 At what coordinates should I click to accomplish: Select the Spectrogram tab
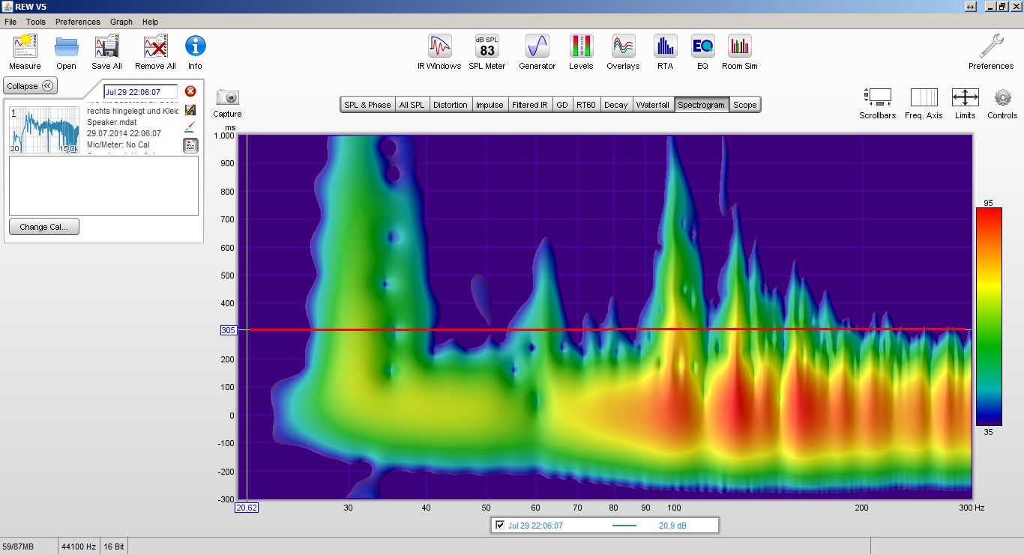tap(701, 105)
